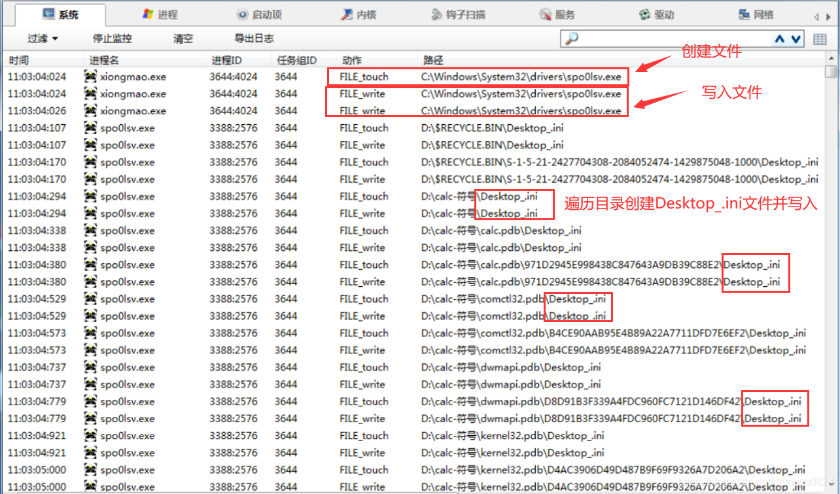Sort by the 动作 column header
Image resolution: width=840 pixels, height=494 pixels.
pyautogui.click(x=376, y=60)
